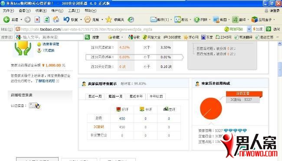
Task: Open the 谷歌 Google bookmark
Action: point(134,37)
